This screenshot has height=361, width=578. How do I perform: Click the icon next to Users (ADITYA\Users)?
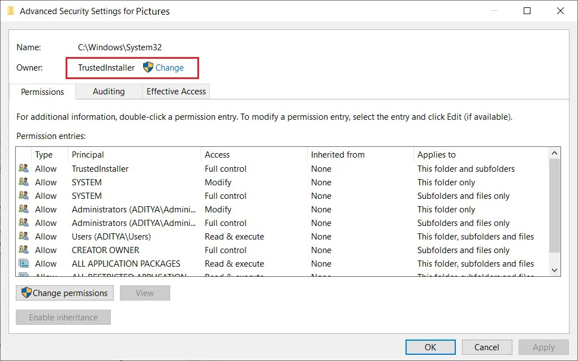coord(24,236)
